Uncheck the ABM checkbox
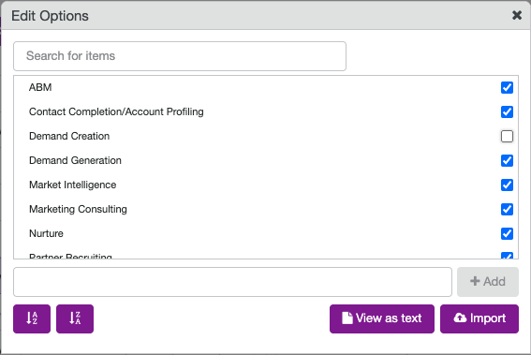531x355 pixels. point(507,87)
